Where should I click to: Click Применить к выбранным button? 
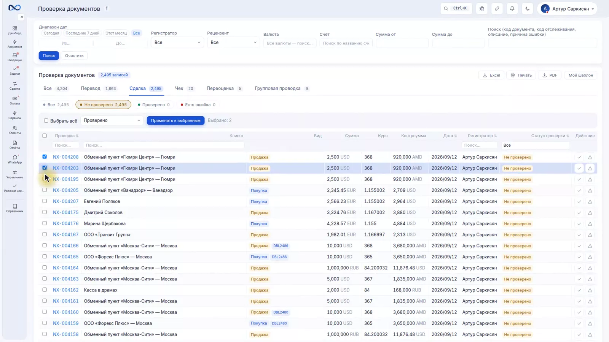pyautogui.click(x=175, y=120)
